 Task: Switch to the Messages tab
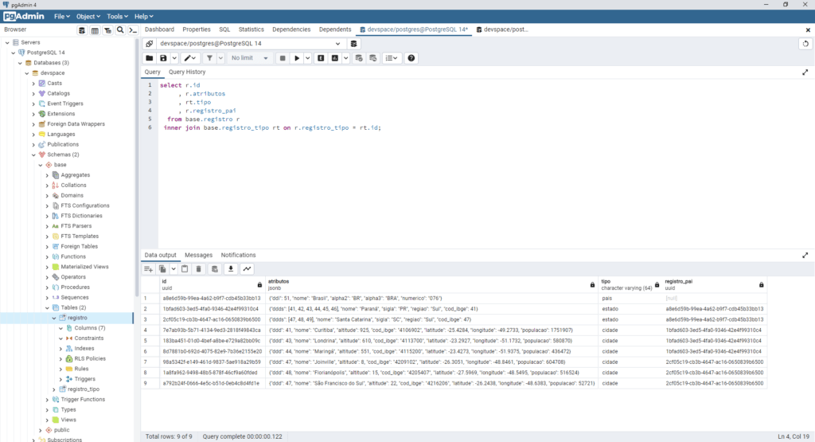tap(198, 256)
